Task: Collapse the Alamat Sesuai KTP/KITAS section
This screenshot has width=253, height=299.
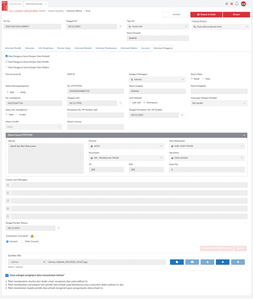Action: coord(244,135)
